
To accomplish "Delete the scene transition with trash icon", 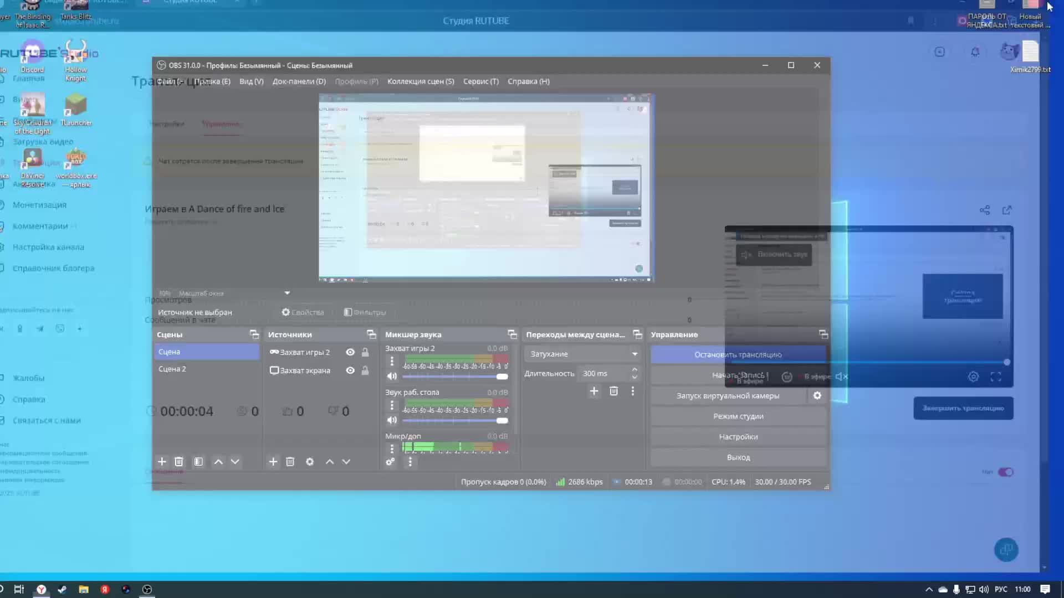I will [614, 391].
